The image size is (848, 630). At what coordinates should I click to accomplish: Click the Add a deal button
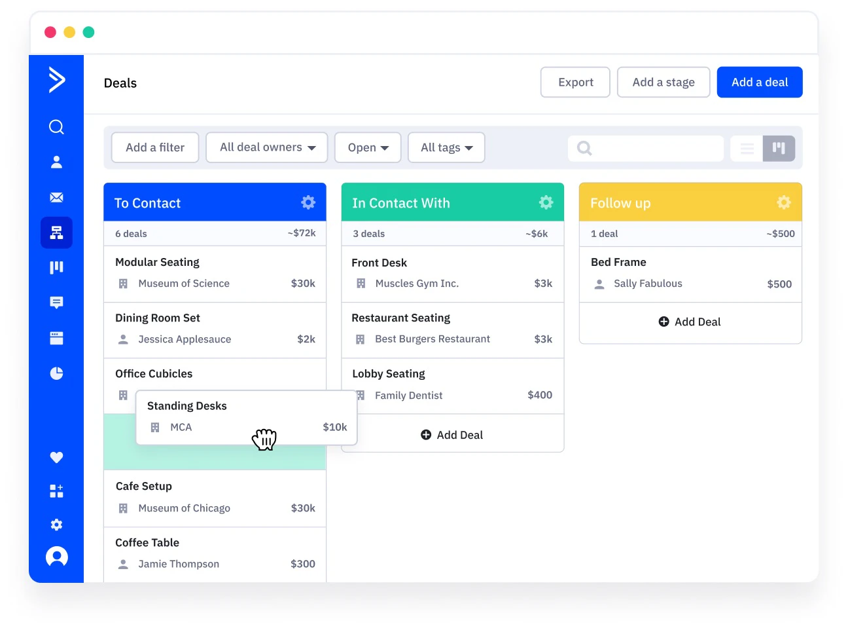tap(760, 83)
